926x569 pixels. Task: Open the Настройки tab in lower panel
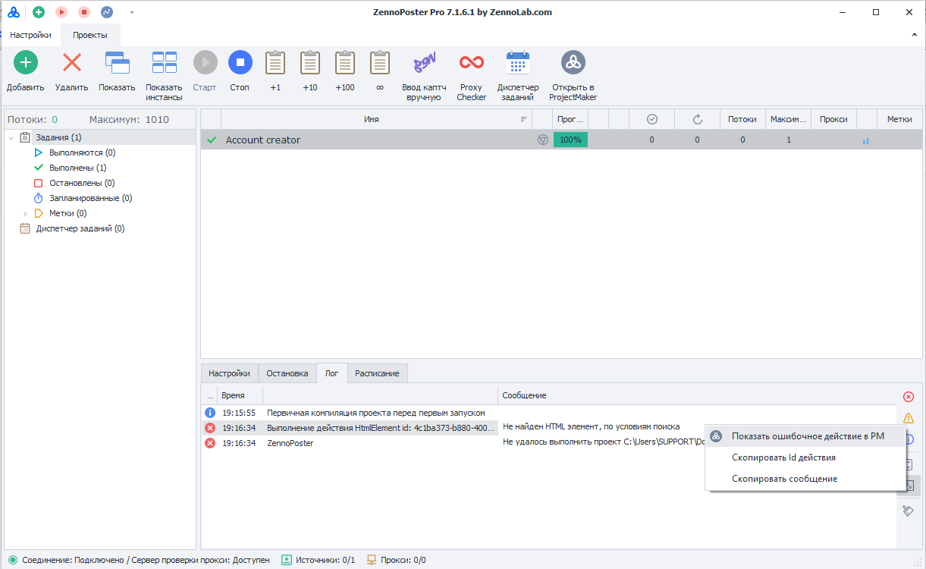tap(229, 373)
